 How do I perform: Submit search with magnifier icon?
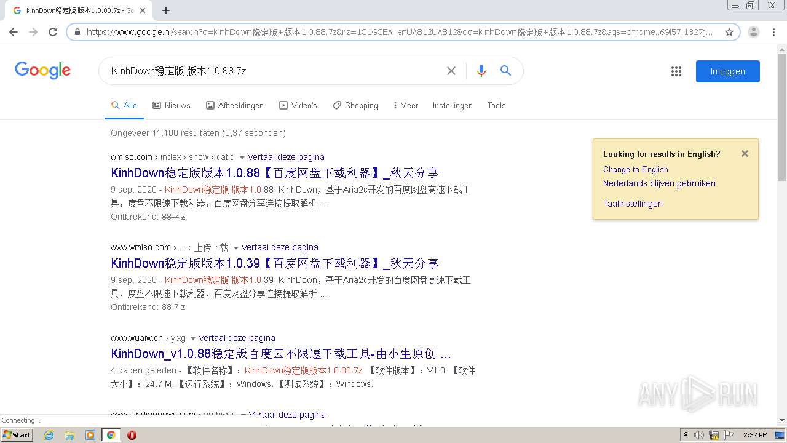click(x=506, y=71)
